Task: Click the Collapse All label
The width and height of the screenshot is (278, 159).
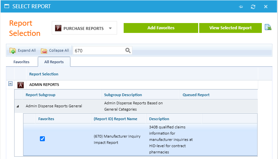Action: coord(59,50)
